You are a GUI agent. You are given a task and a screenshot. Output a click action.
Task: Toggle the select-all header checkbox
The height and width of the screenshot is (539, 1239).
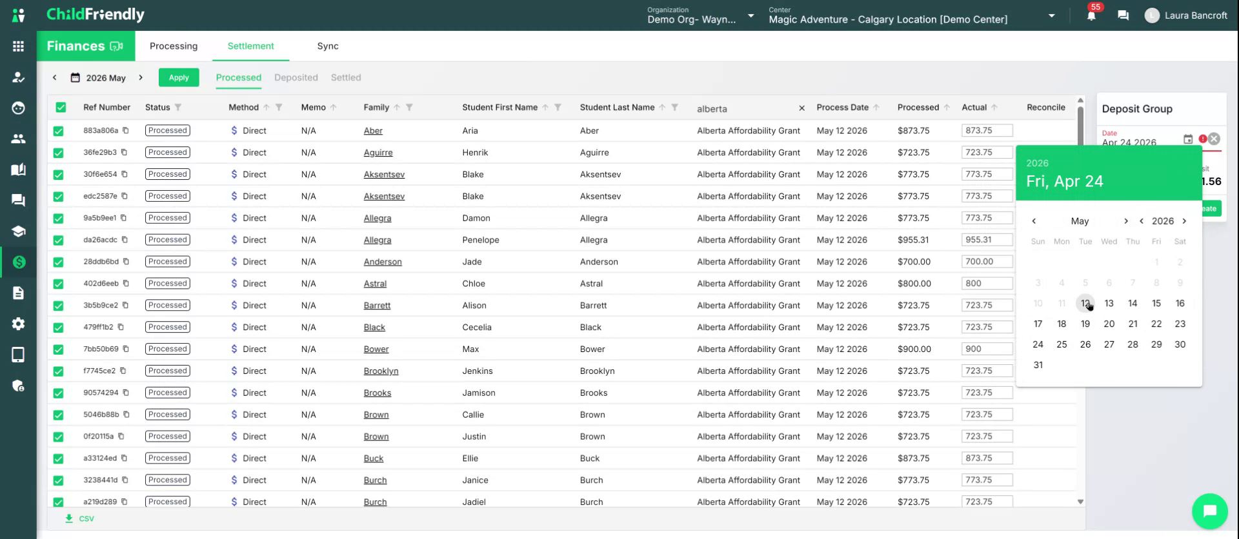tap(61, 108)
